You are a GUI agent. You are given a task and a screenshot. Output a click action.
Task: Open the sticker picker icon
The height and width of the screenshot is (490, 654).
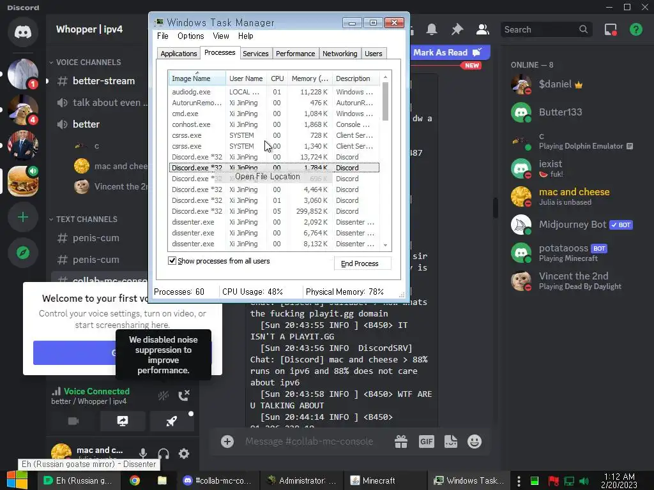(x=450, y=442)
